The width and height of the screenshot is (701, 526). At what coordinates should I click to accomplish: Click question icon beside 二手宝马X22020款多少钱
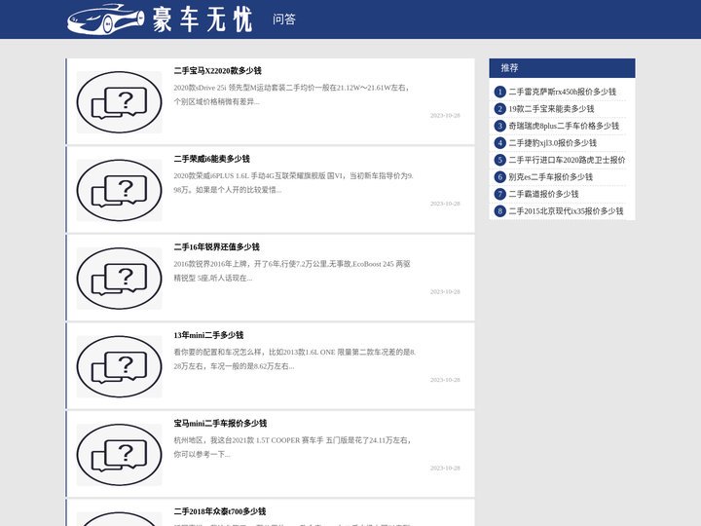[x=120, y=102]
